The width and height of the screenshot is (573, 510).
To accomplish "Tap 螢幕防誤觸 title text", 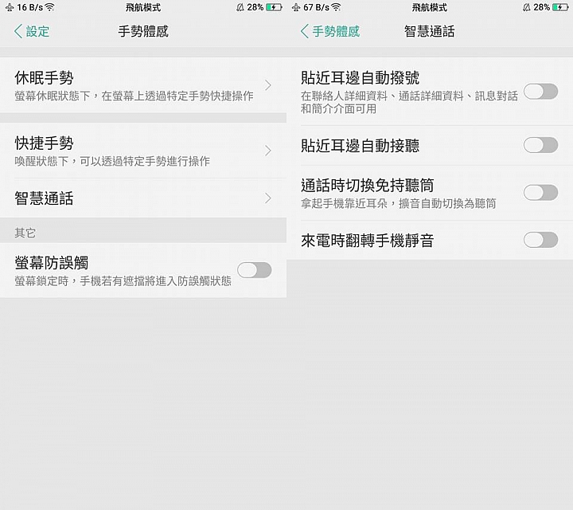I will [51, 263].
